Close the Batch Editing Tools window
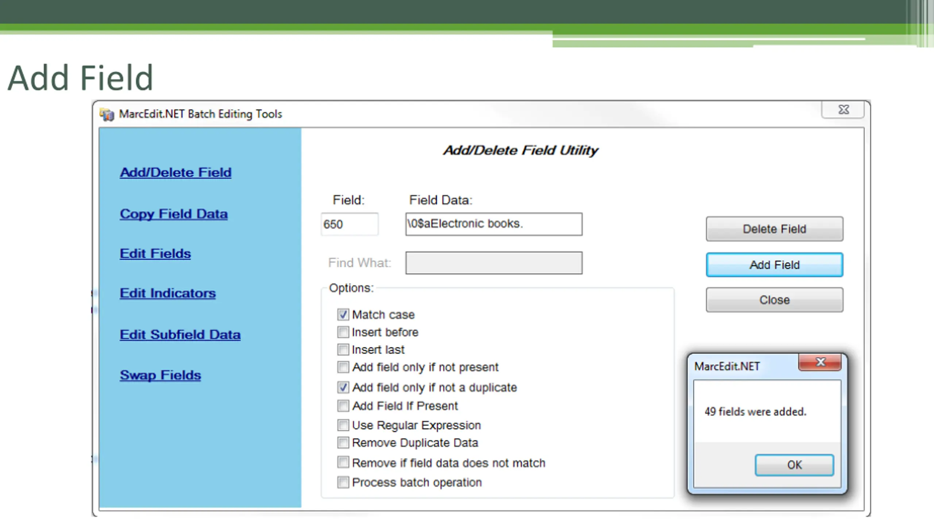The width and height of the screenshot is (934, 525). pyautogui.click(x=843, y=110)
